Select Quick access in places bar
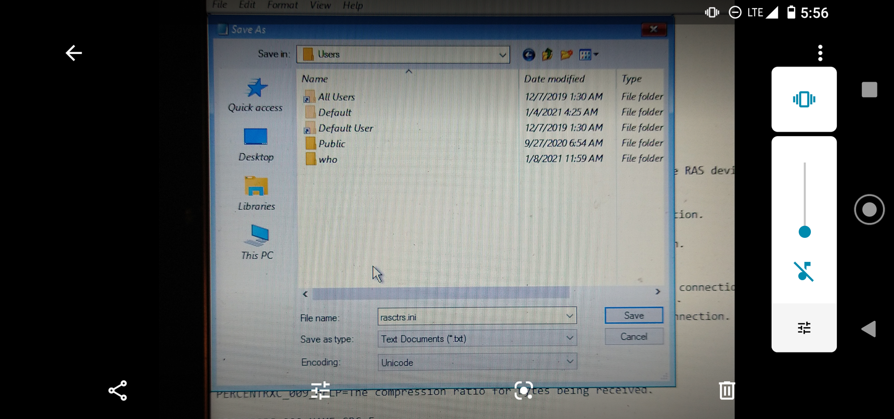The height and width of the screenshot is (419, 894). (x=255, y=95)
